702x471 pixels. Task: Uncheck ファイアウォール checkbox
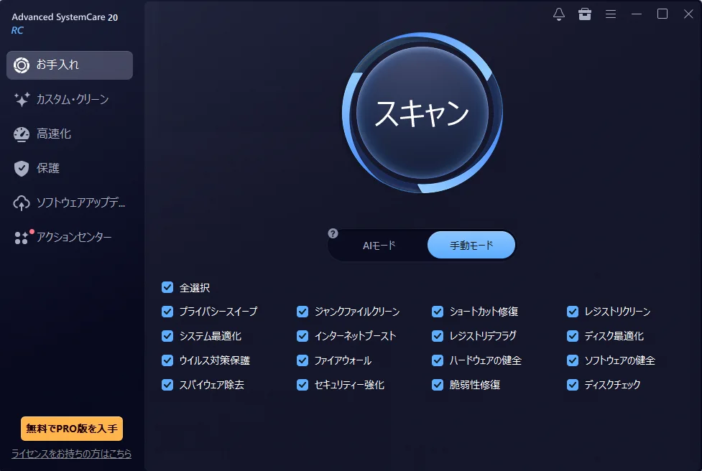pyautogui.click(x=302, y=360)
